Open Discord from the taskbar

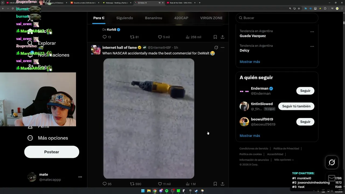click(x=161, y=191)
